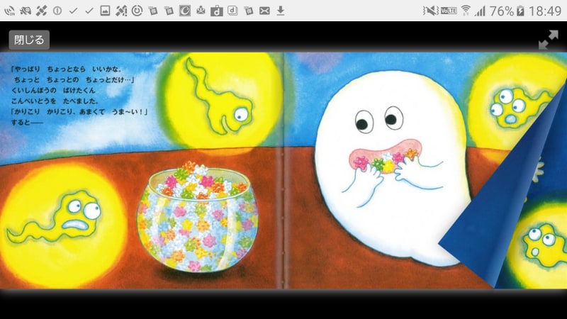
Task: Tap the 18:49 clock in status bar
Action: 545,11
